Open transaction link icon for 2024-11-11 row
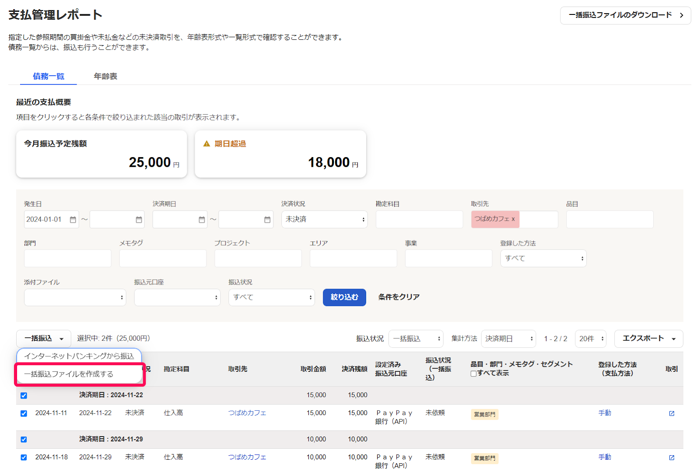This screenshot has height=472, width=700. pyautogui.click(x=672, y=413)
